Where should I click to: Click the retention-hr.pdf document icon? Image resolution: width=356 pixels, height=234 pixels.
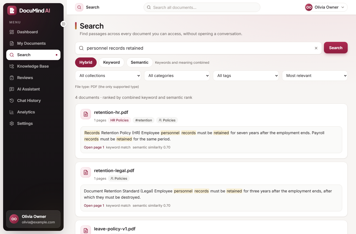coord(86,114)
